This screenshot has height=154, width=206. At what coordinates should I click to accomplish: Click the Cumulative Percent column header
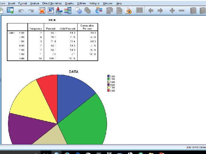87,27
